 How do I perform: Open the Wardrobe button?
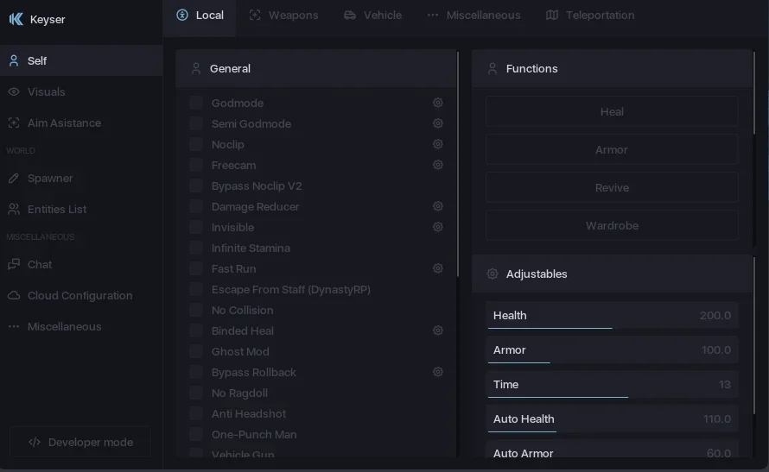[x=612, y=225]
